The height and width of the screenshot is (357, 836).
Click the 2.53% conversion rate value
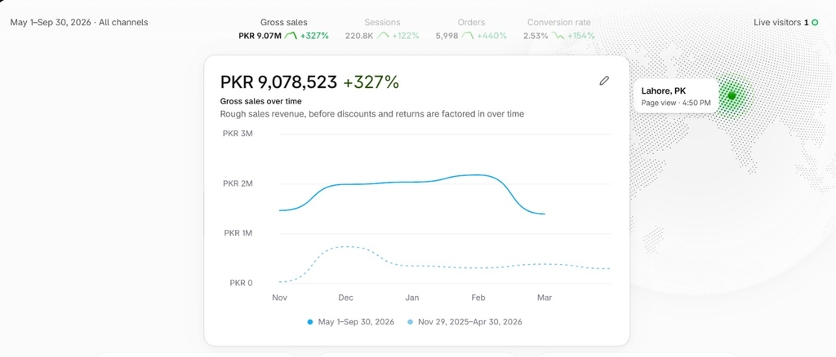[x=536, y=36]
